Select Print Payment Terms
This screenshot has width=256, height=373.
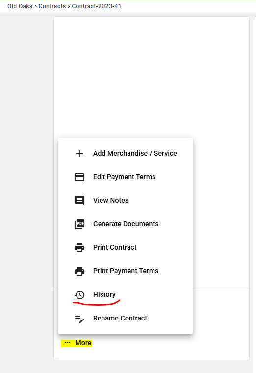click(125, 271)
